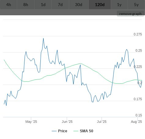Switch chart to 8h range
This screenshot has width=145, height=139.
tap(26, 5)
